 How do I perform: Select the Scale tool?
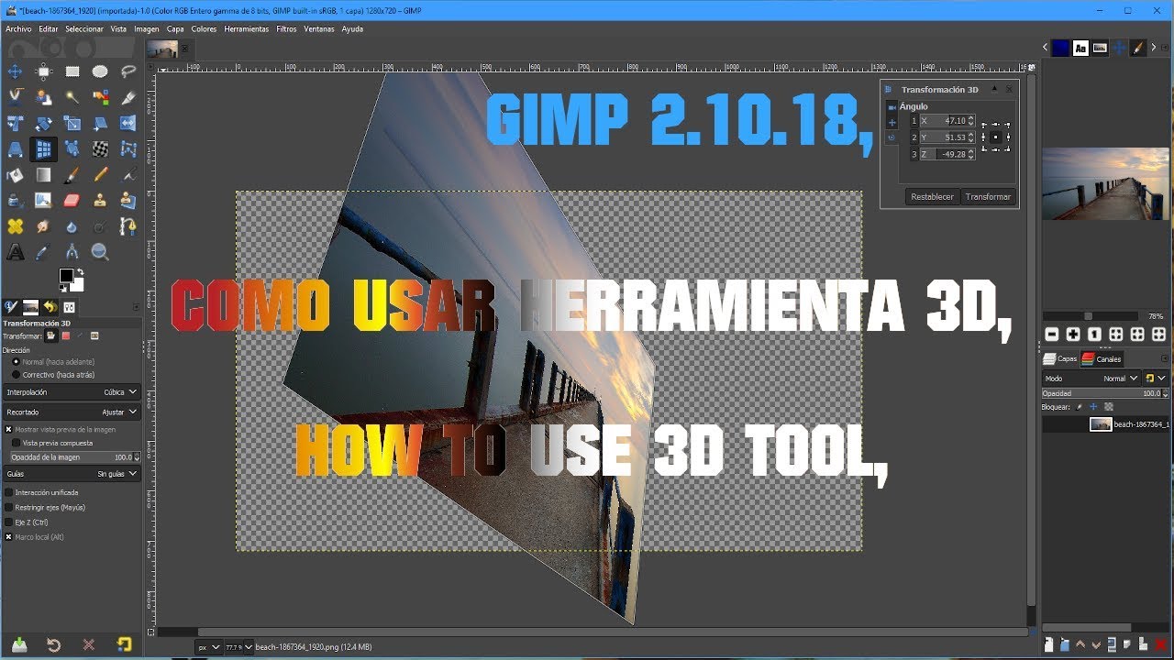pyautogui.click(x=72, y=123)
